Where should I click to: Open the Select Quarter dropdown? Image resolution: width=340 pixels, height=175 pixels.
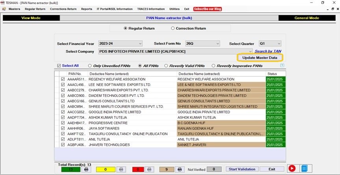[270, 44]
